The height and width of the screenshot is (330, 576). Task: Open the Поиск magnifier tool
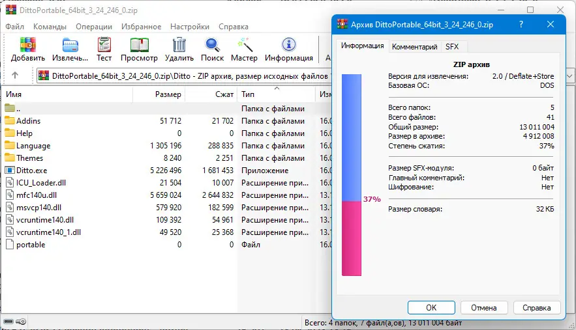pyautogui.click(x=212, y=45)
